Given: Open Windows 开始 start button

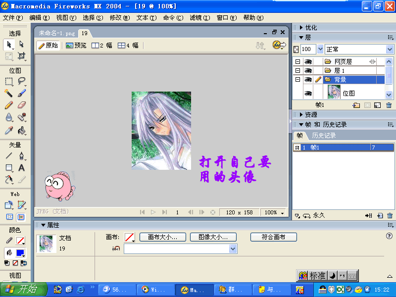Looking at the screenshot, I should click(23, 290).
